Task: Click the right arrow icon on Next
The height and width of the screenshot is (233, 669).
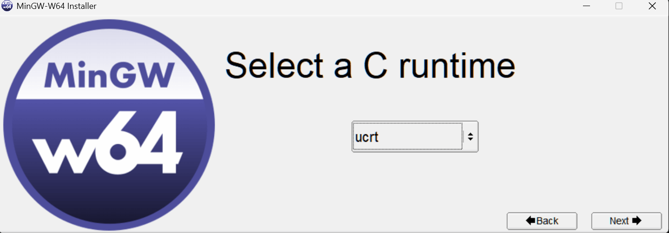Action: (637, 221)
